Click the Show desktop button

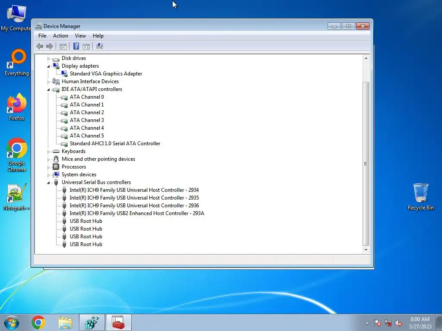tap(439, 322)
